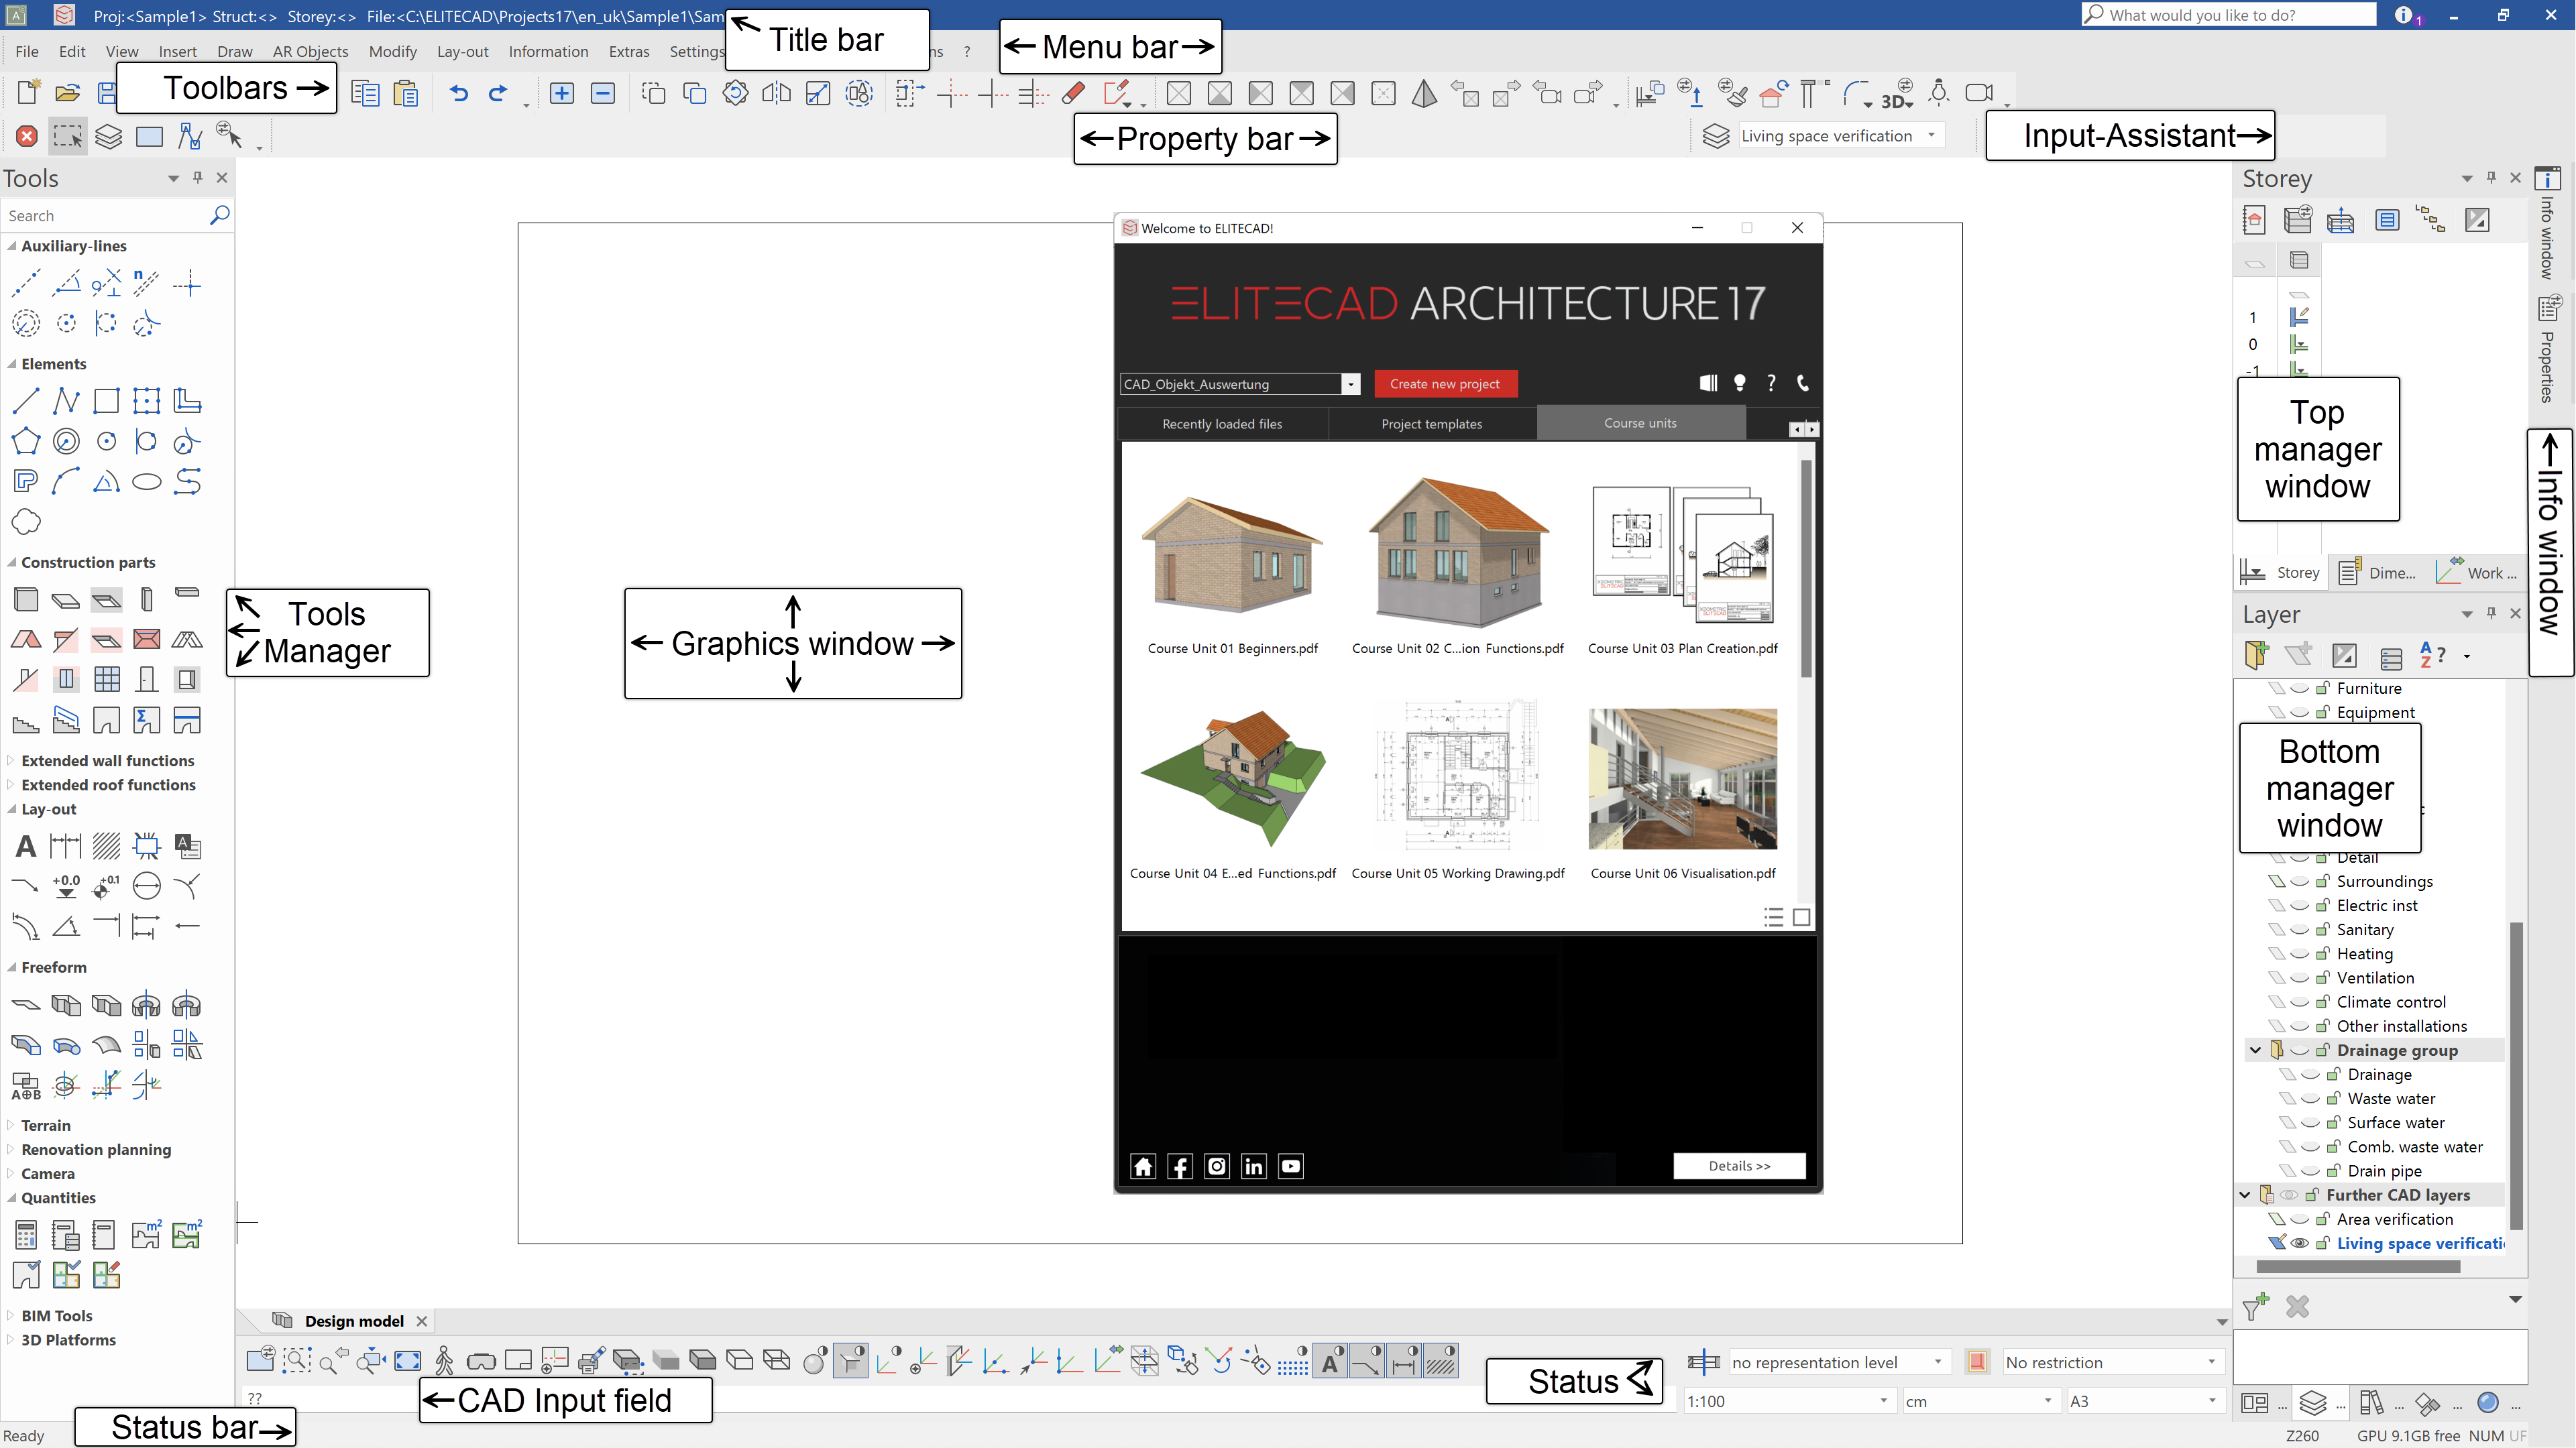The image size is (2576, 1448).
Task: Click the phone contact icon in Welcome dialog
Action: [x=1803, y=383]
